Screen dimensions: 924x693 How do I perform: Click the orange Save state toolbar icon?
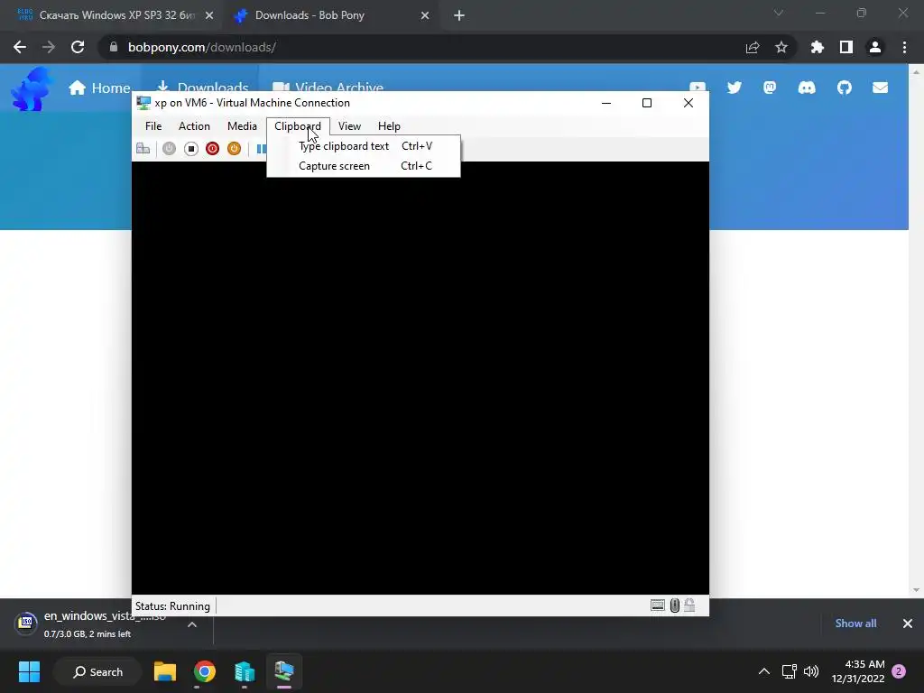tap(234, 149)
